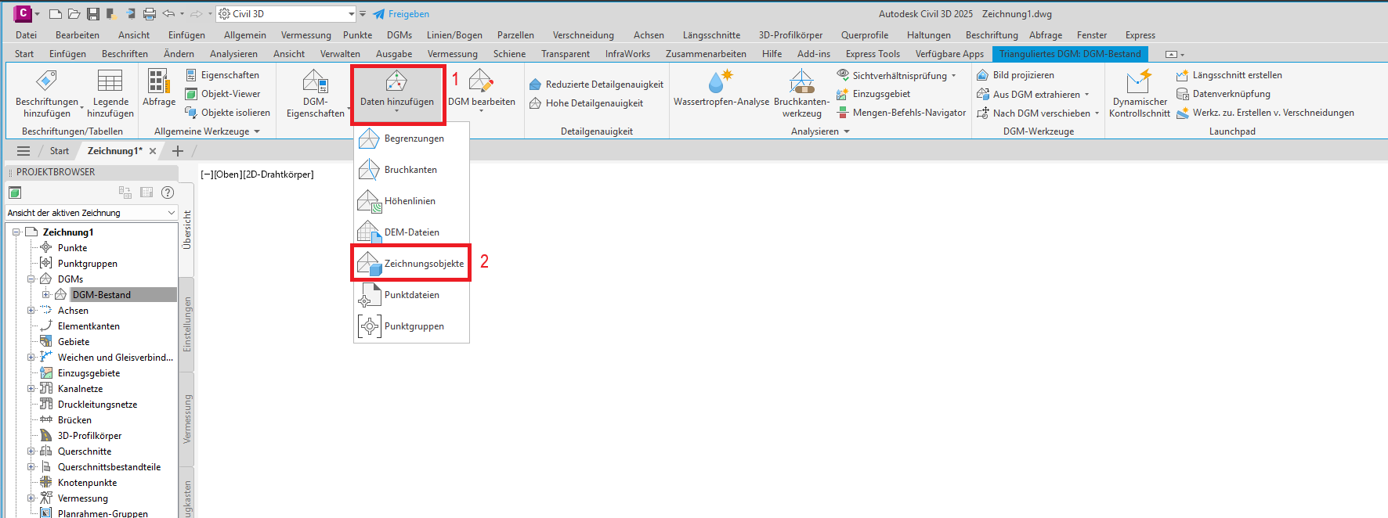Click Objekt-Viewer in the ribbon
This screenshot has width=1388, height=518.
click(222, 94)
